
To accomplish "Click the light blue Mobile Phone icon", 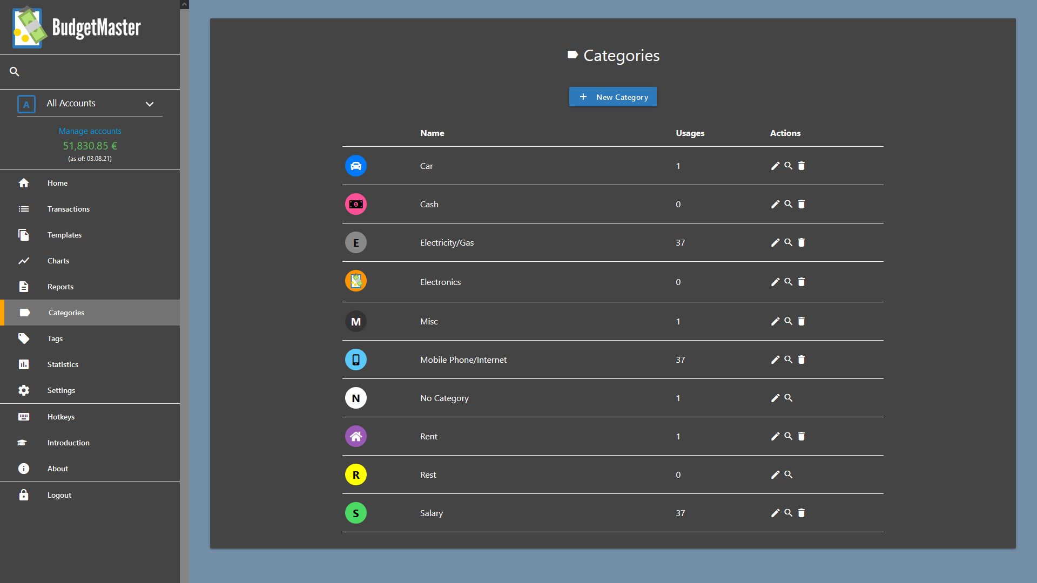I will (356, 360).
